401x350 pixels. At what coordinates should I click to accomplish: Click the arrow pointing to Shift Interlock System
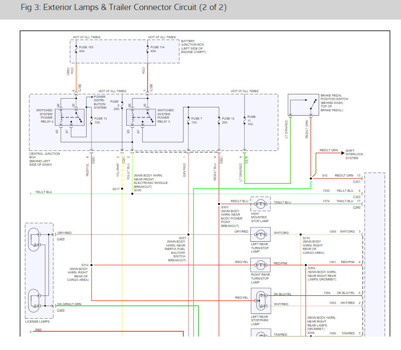343,153
